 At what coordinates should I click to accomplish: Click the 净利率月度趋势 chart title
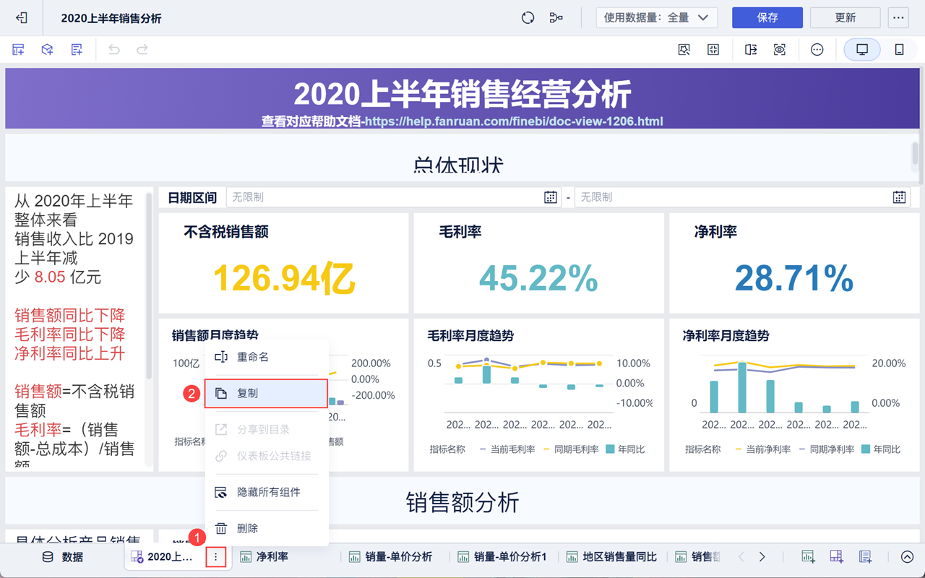[x=726, y=336]
